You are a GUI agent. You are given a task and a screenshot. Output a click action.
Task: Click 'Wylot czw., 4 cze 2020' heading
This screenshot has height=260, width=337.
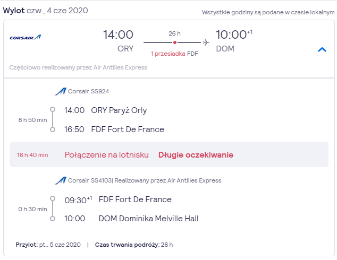(x=46, y=11)
